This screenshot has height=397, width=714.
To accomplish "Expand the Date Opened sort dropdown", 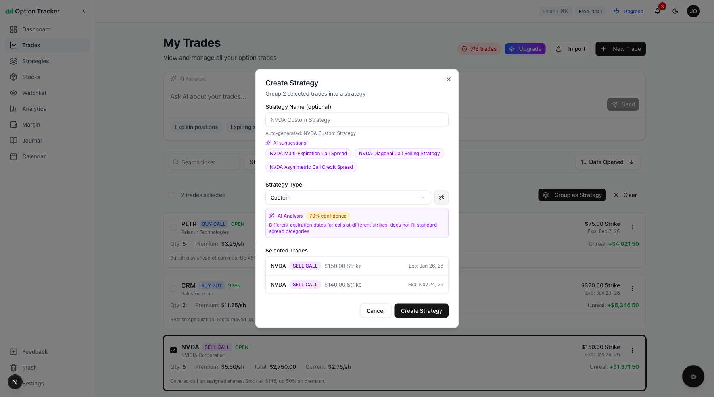I will 608,162.
